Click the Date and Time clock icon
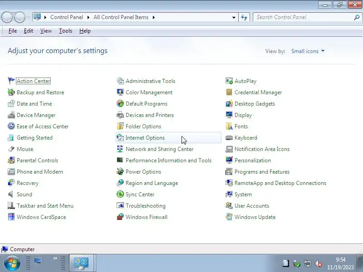The image size is (363, 272). coord(11,104)
